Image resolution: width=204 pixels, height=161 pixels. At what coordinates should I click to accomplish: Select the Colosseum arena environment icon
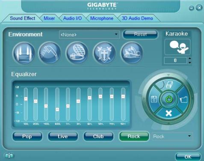tap(77, 53)
